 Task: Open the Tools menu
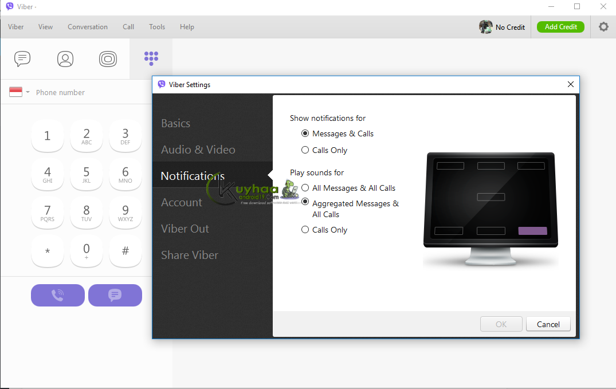pyautogui.click(x=157, y=27)
